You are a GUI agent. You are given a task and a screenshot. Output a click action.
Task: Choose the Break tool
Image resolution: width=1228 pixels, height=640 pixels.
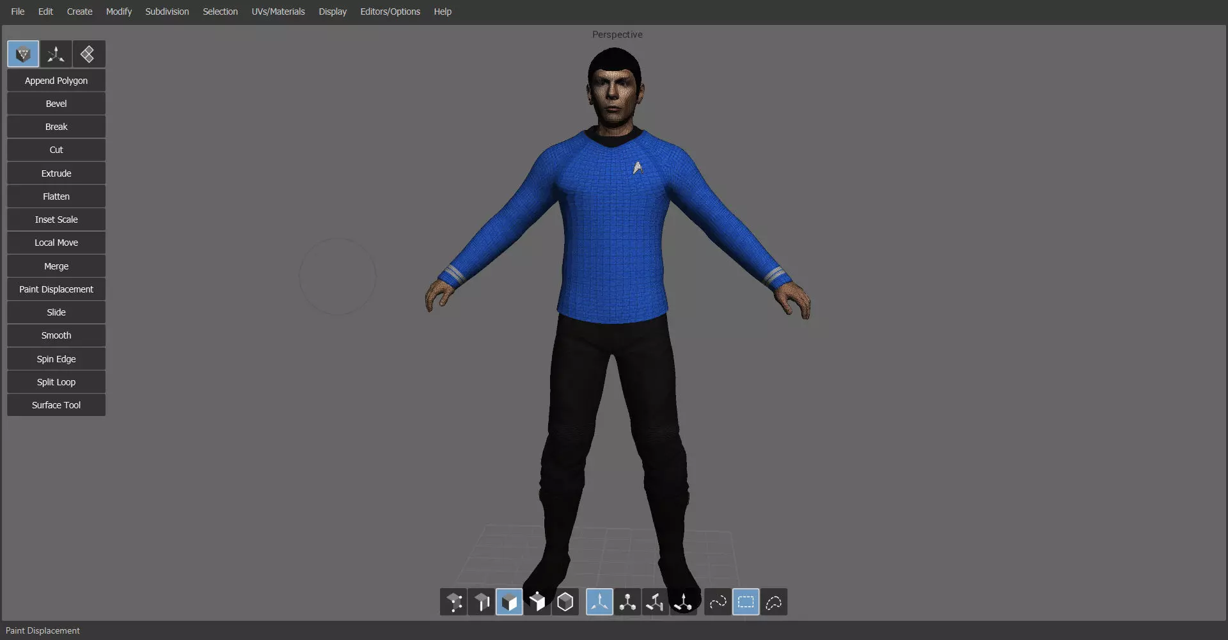(x=56, y=127)
